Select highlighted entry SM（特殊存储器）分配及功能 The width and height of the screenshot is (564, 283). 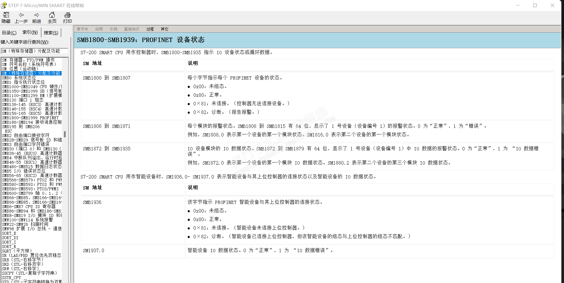[31, 73]
